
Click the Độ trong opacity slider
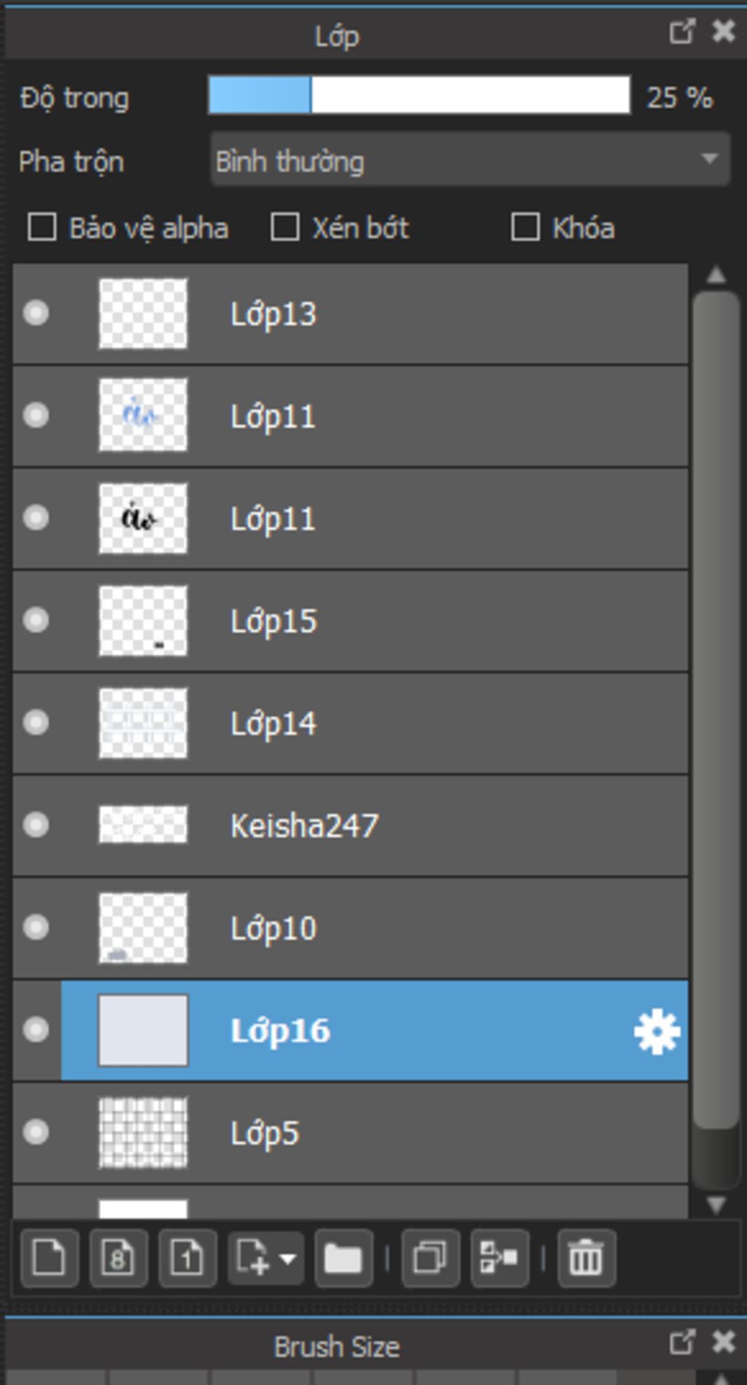click(x=419, y=96)
